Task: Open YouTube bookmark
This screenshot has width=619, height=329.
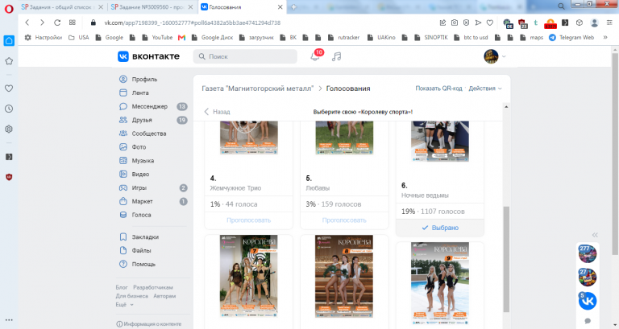Action: click(x=157, y=38)
